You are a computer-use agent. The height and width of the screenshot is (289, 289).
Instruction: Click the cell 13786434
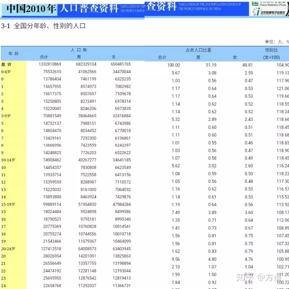tap(52, 79)
